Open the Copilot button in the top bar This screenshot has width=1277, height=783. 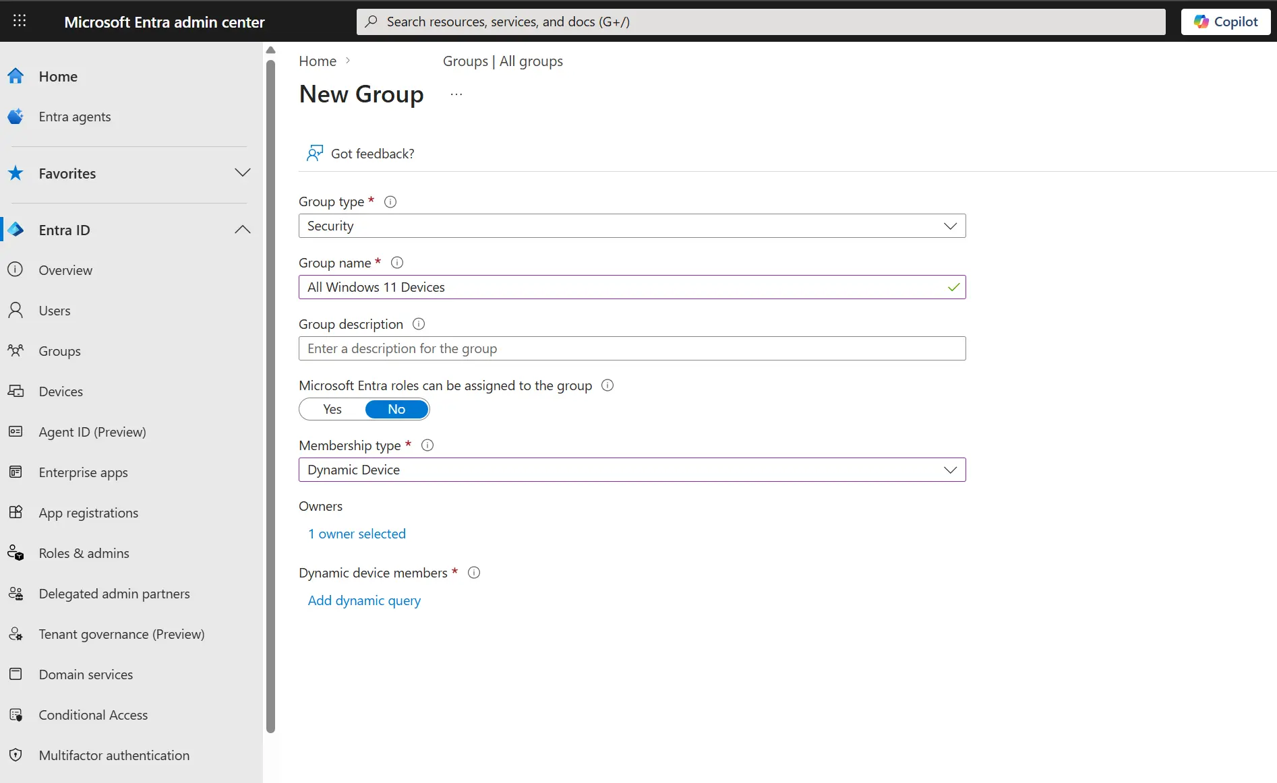click(1224, 21)
